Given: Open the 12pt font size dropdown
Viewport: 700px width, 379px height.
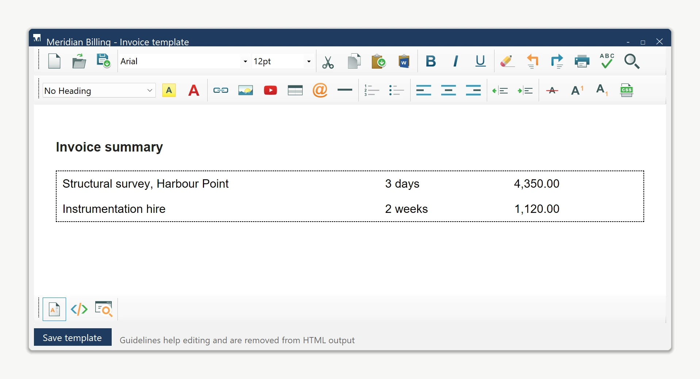Looking at the screenshot, I should (309, 61).
